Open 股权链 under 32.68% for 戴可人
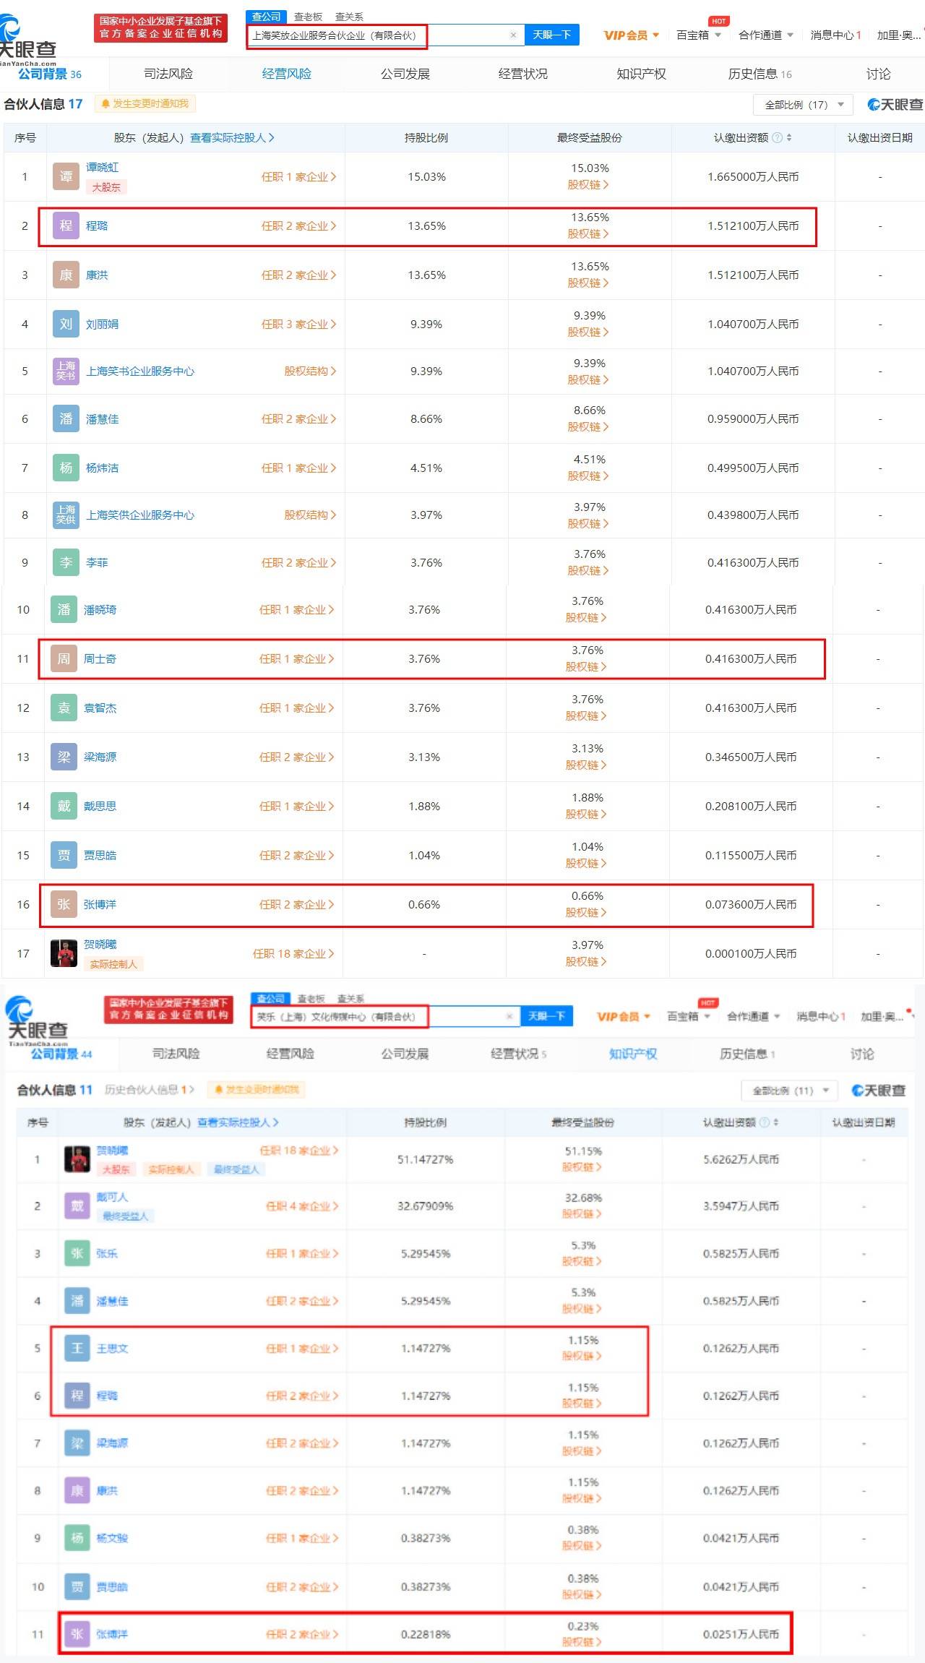 [582, 1214]
